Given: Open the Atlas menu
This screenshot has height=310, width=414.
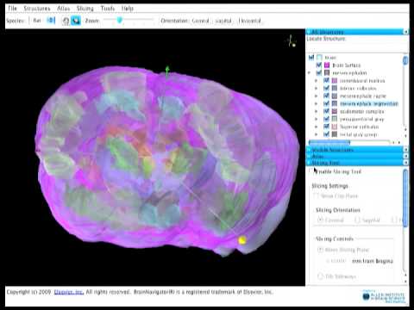Looking at the screenshot, I should [x=63, y=9].
